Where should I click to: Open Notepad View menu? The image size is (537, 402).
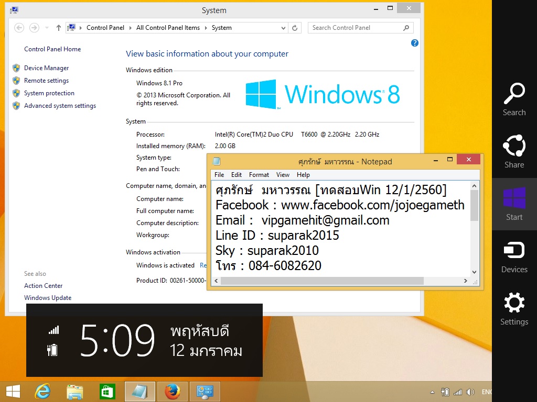(x=283, y=175)
